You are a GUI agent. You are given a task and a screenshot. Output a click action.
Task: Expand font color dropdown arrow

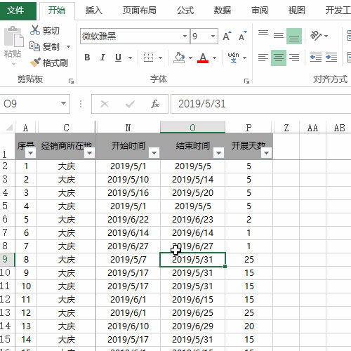pos(214,58)
